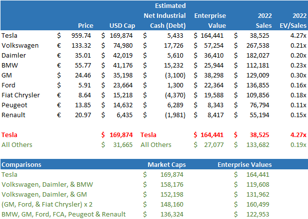
Task: Click All Others enterprise value 27,077
Action: pos(214,145)
